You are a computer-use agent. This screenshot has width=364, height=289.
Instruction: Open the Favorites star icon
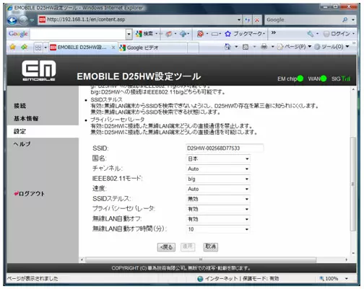point(12,47)
